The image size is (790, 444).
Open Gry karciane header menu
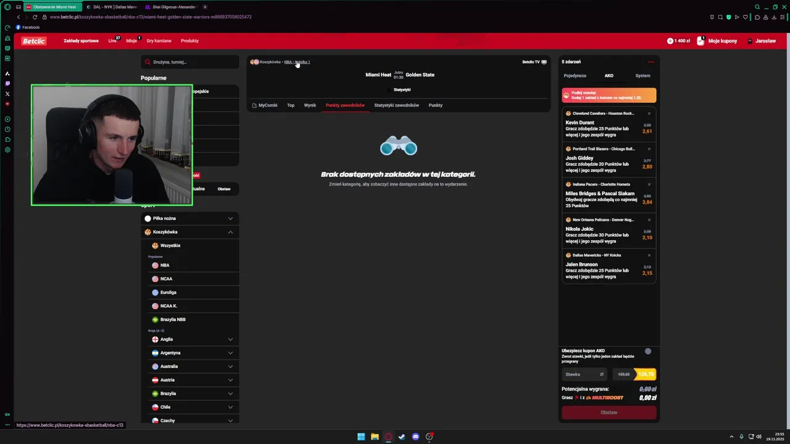(159, 41)
